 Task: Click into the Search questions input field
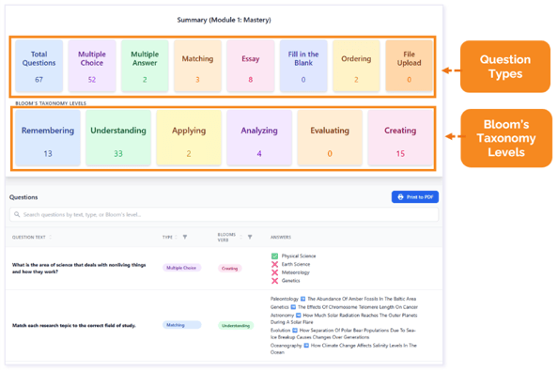pyautogui.click(x=224, y=215)
